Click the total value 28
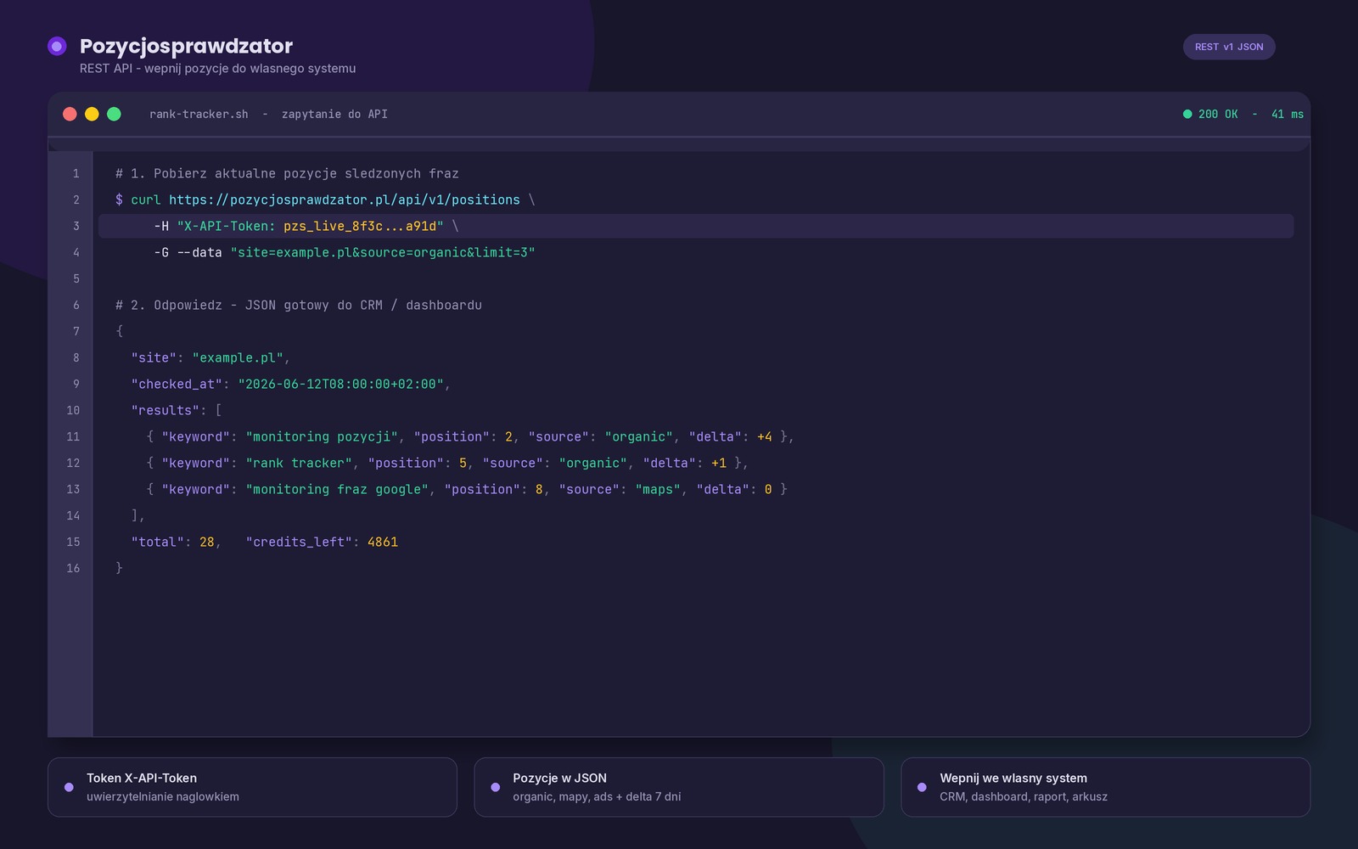Screen dimensions: 1358x849 [207, 542]
